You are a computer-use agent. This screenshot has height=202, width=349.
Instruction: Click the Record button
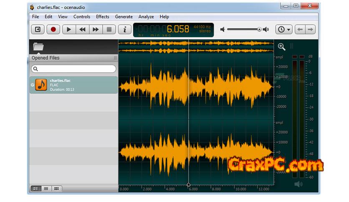[53, 30]
